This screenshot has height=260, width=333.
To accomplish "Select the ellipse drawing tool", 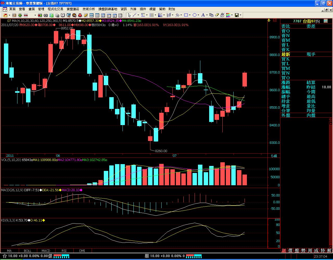I will [195, 15].
